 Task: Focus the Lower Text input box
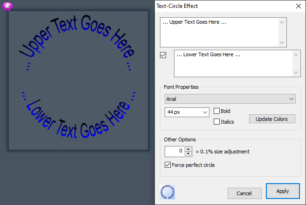(x=233, y=64)
